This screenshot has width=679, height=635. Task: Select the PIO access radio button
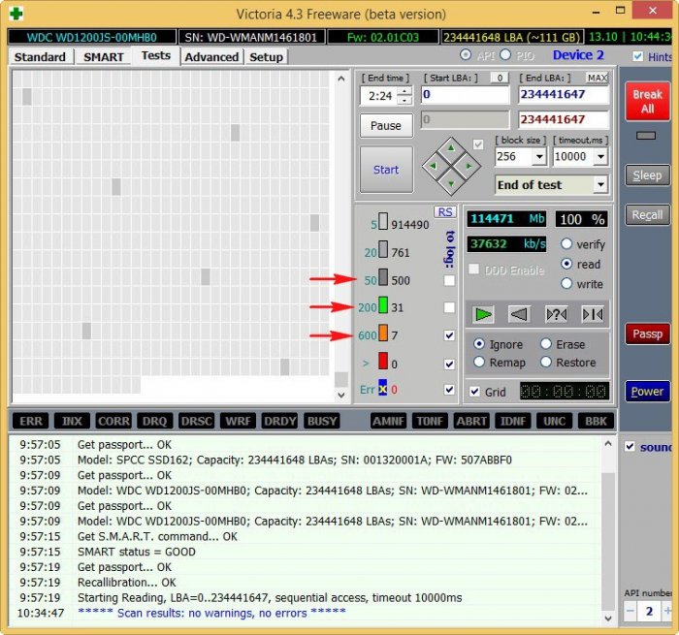click(x=505, y=55)
